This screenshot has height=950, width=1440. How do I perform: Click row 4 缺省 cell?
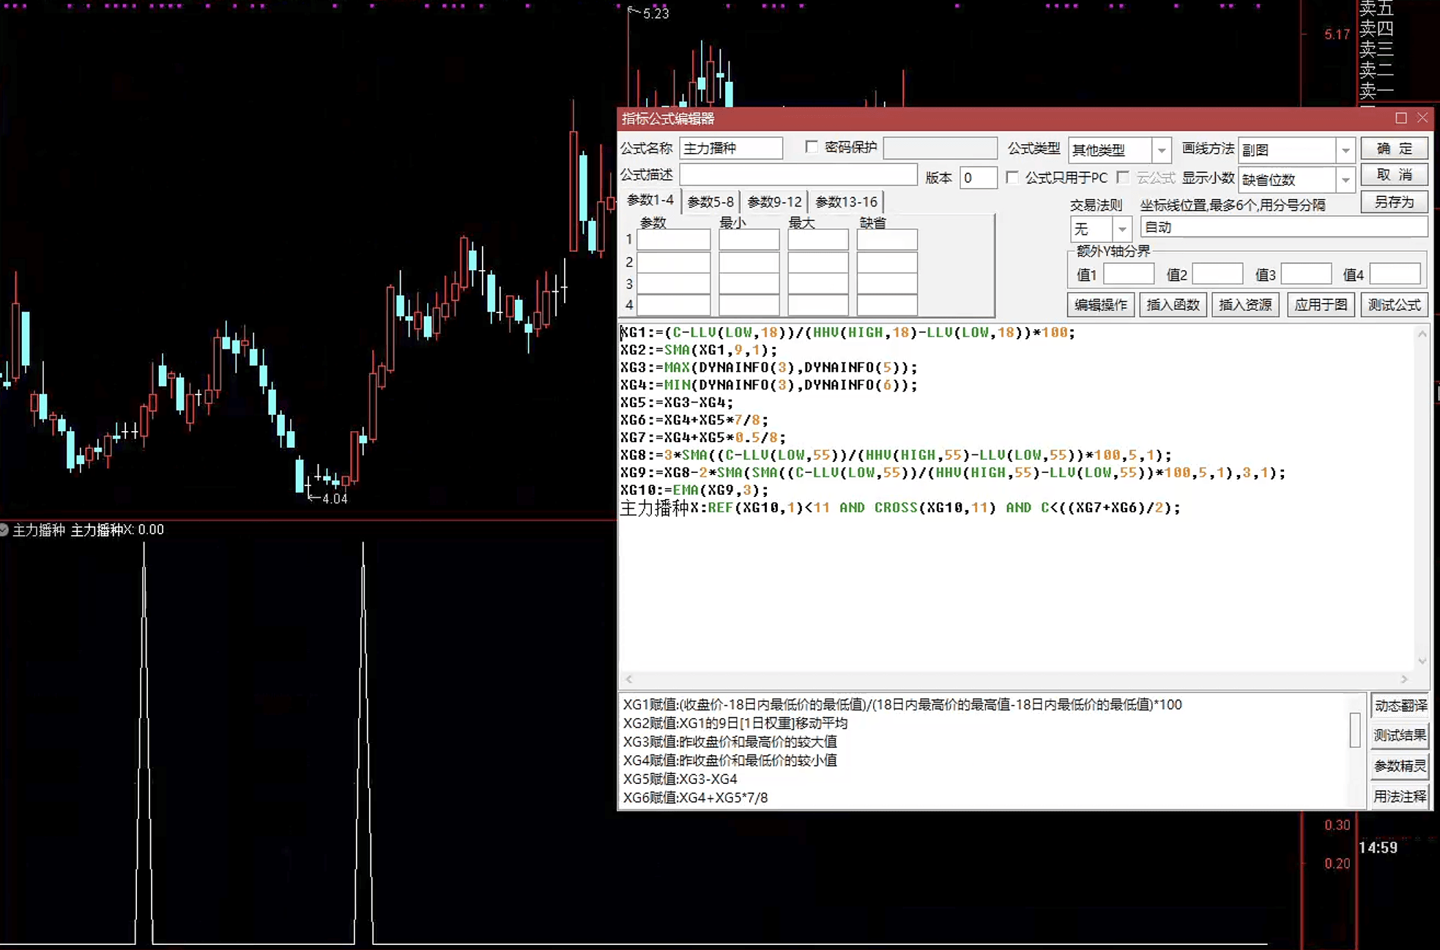click(887, 304)
